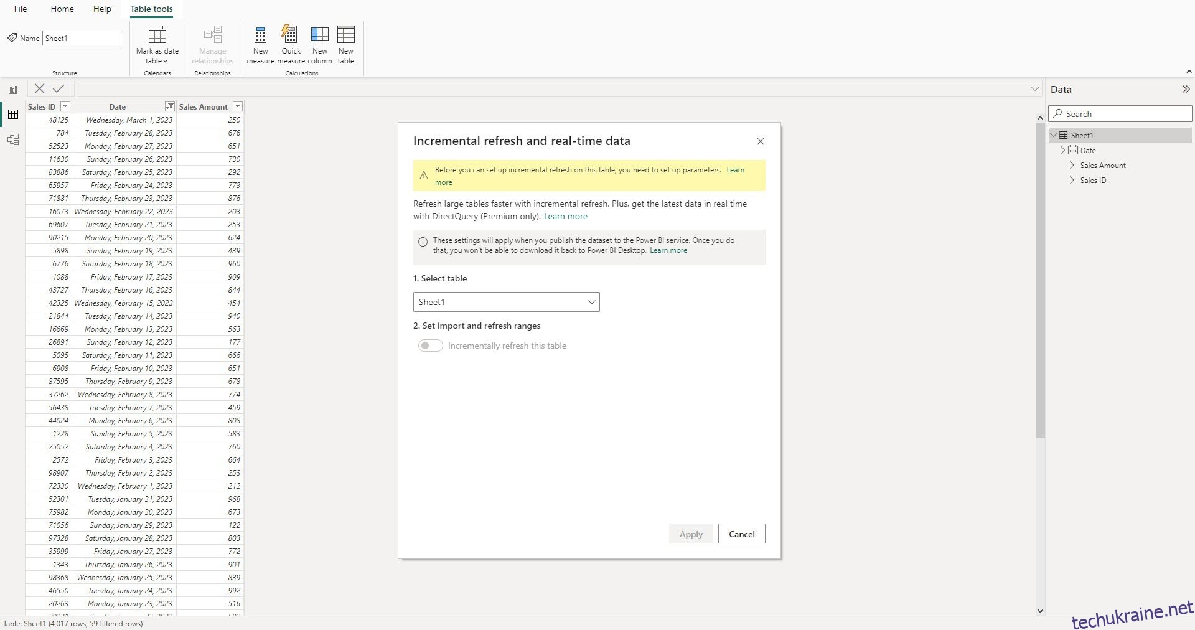Click cell Monday, January 23, 2023
The height and width of the screenshot is (630, 1195).
tap(124, 604)
